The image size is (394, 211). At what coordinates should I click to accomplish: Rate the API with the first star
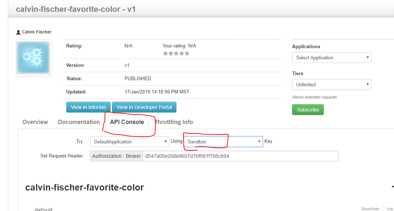165,54
